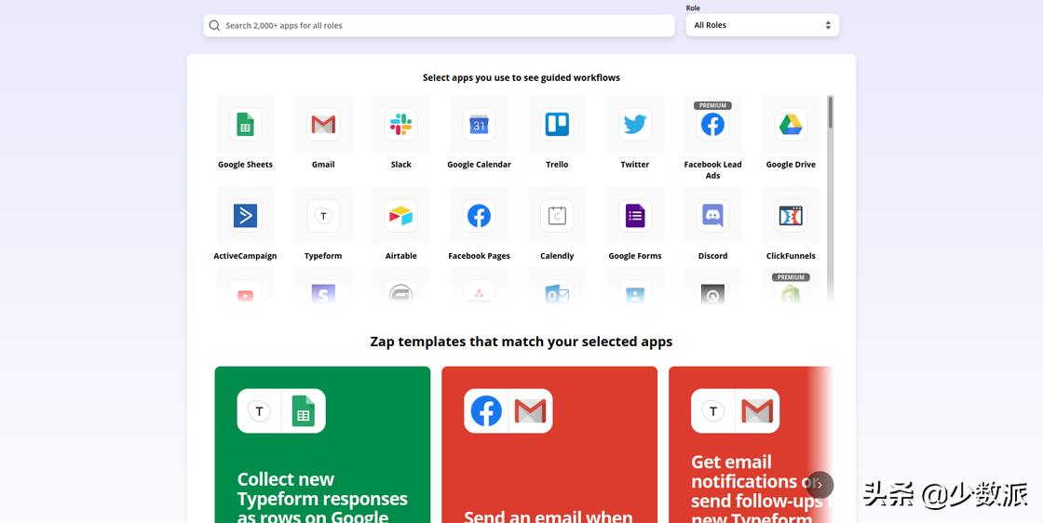This screenshot has height=523, width=1043.
Task: Click the search 2,000+ apps field
Action: (x=439, y=26)
